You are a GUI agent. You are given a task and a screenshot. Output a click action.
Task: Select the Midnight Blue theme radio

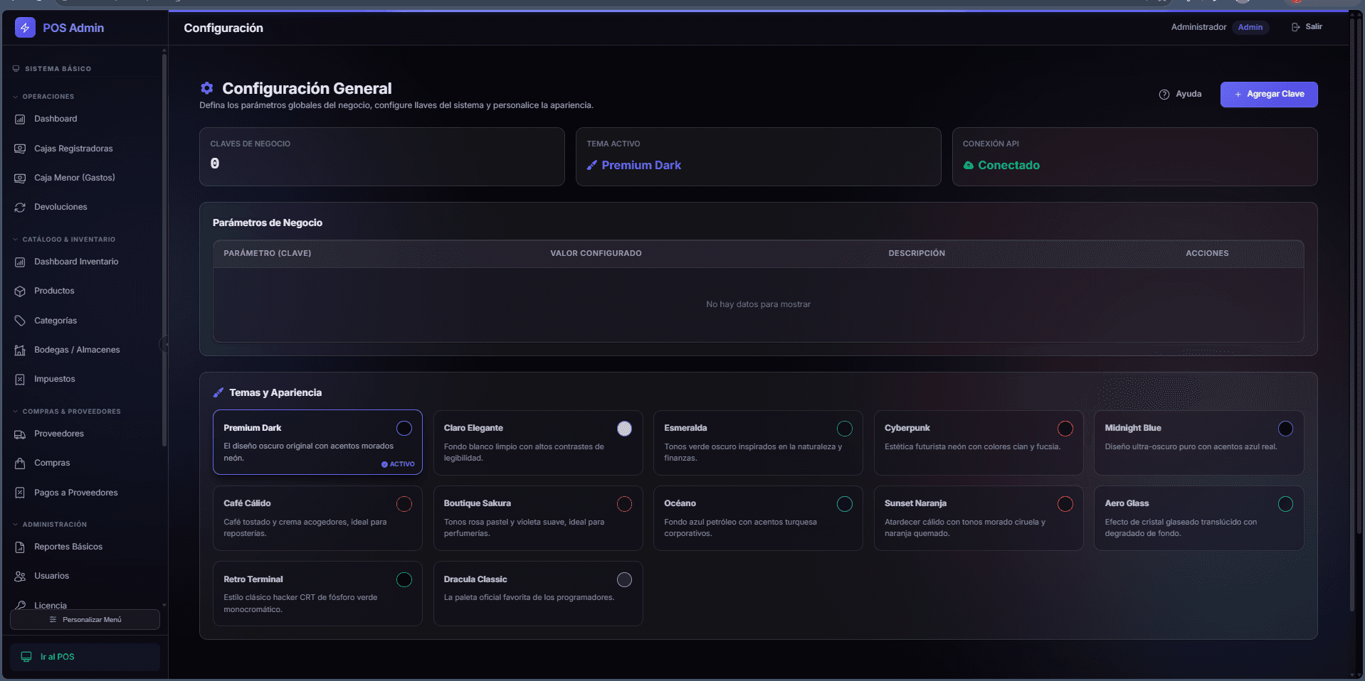click(x=1285, y=428)
